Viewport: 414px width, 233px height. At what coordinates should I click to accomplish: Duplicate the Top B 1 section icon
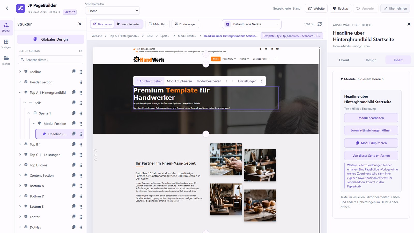pyautogui.click(x=74, y=144)
